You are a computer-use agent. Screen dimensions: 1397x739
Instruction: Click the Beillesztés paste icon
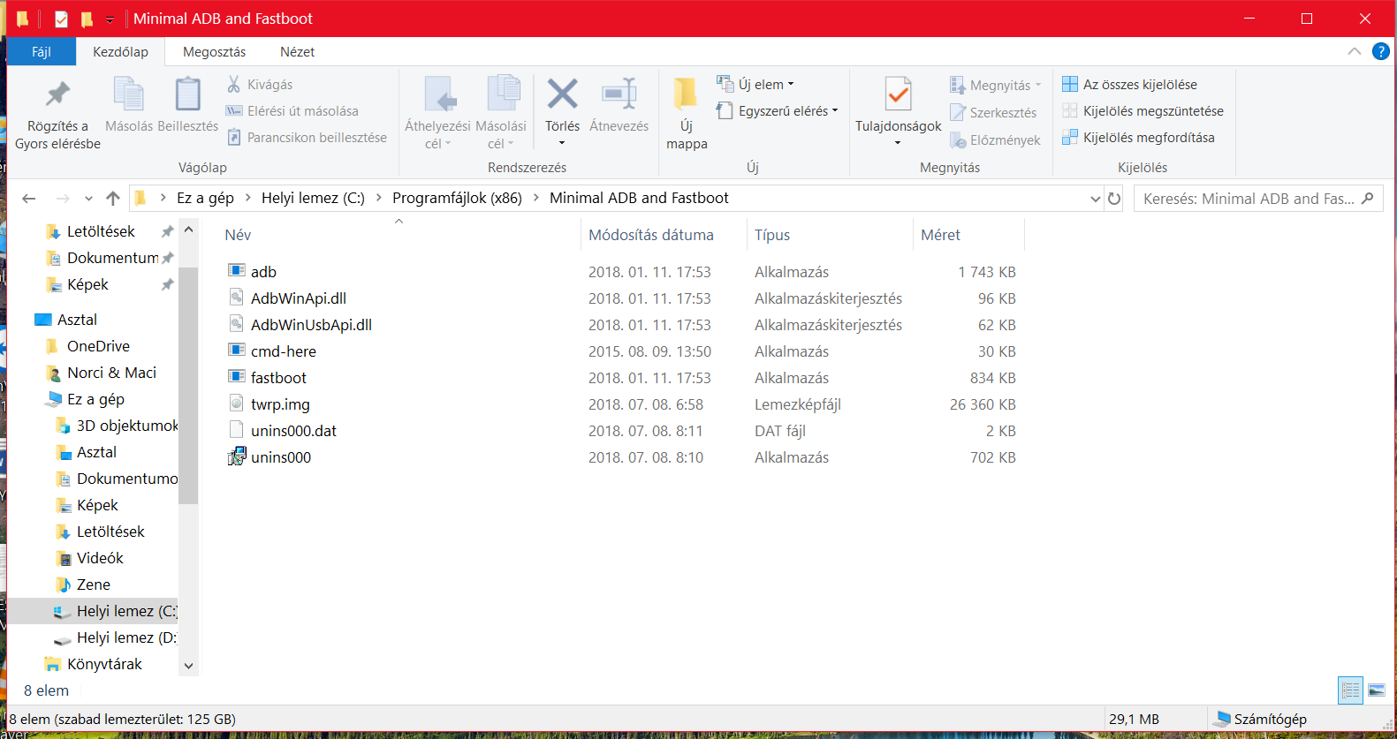tap(187, 94)
